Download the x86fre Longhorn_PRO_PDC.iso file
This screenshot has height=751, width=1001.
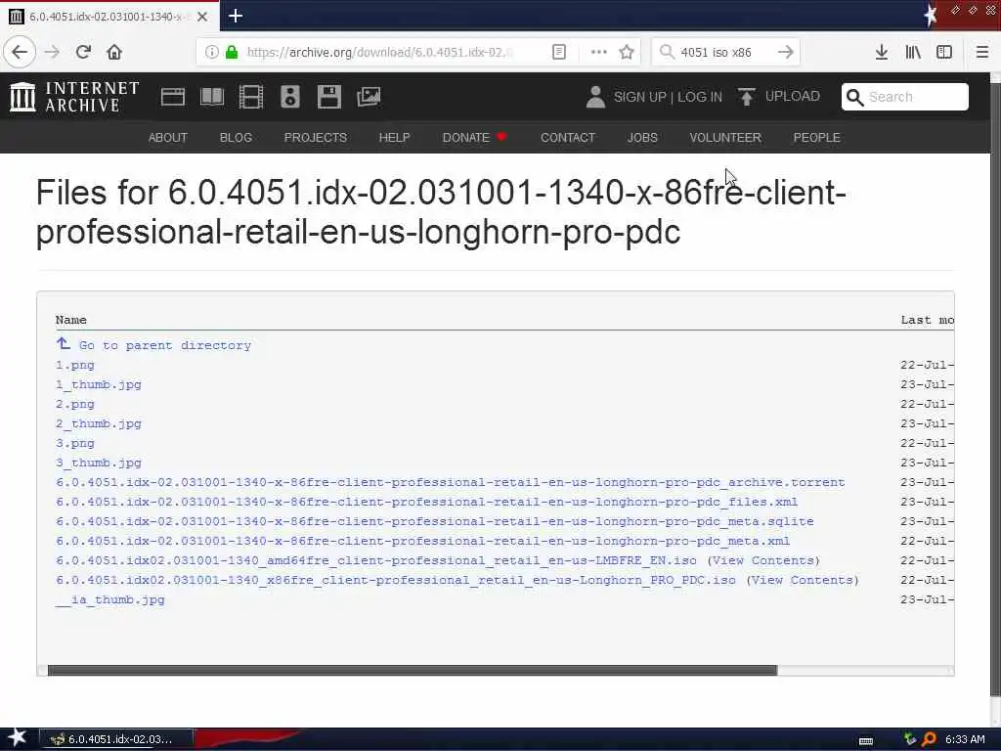[396, 580]
